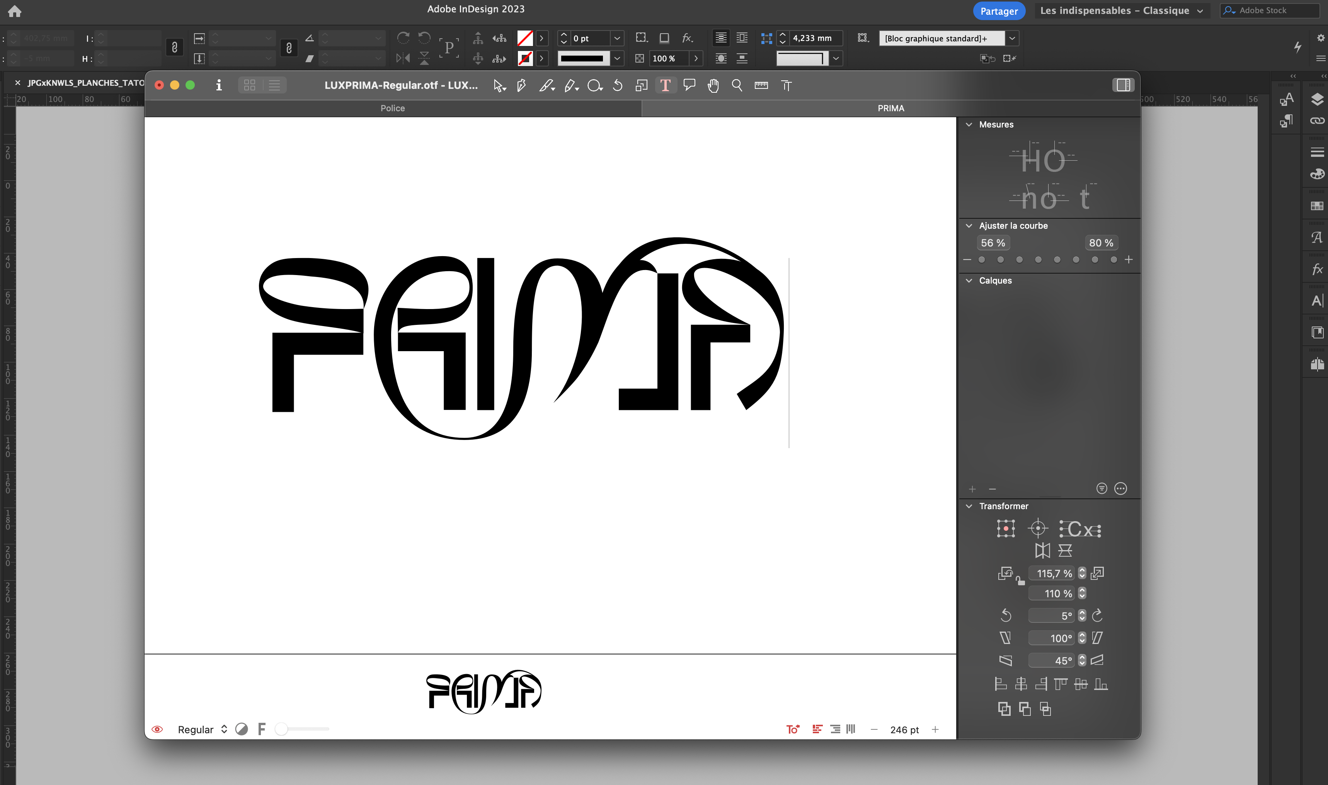Toggle the preview eye icon at bottom left

(x=157, y=729)
